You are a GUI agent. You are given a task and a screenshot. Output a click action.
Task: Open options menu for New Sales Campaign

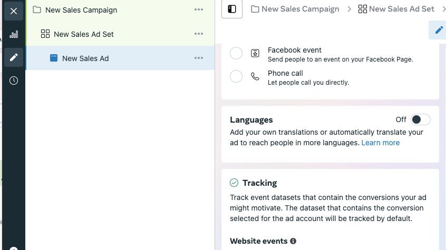pos(199,9)
